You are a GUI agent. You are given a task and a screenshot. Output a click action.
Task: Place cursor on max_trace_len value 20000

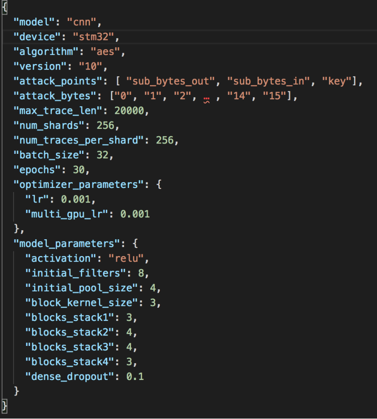click(129, 111)
